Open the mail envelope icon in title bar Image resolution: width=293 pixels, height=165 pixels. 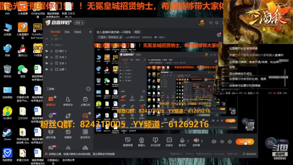[x=211, y=23]
